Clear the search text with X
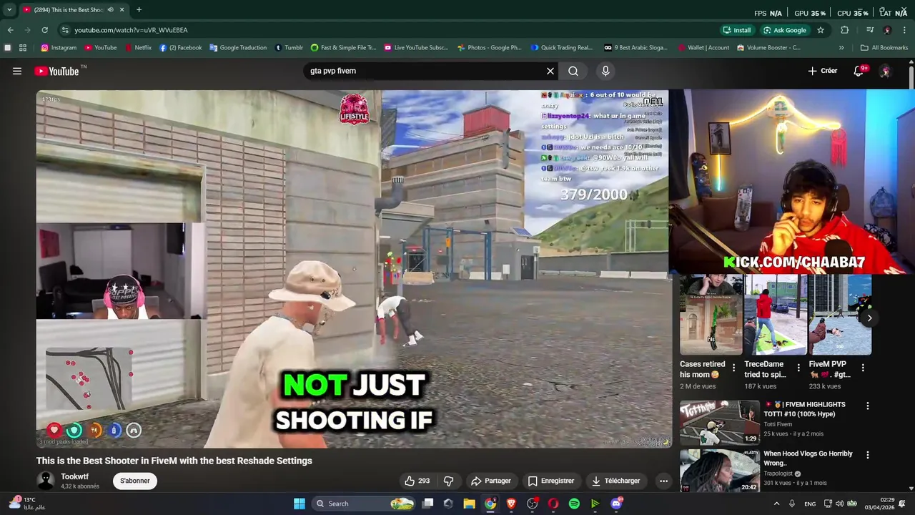Viewport: 915px width, 515px height. point(550,71)
